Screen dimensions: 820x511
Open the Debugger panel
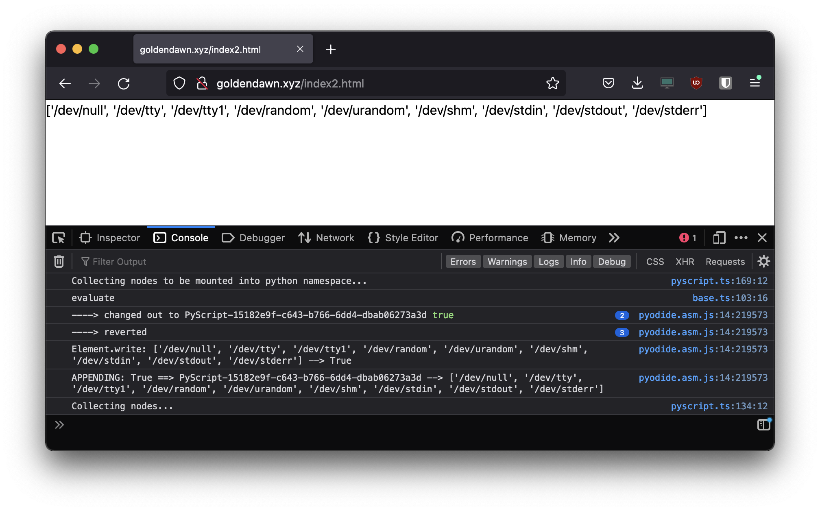coord(253,238)
